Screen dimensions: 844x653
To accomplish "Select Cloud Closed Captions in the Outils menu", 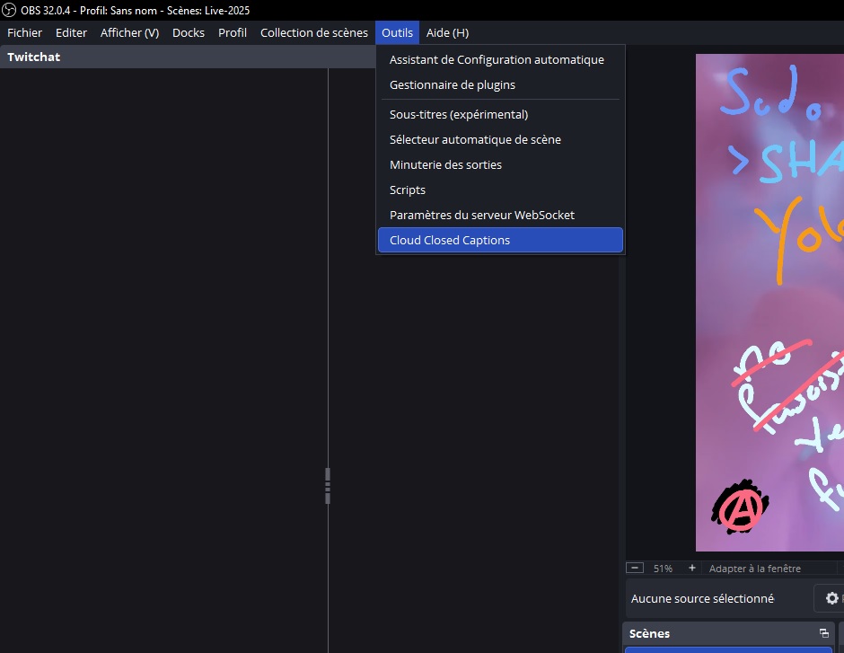I will (x=449, y=240).
